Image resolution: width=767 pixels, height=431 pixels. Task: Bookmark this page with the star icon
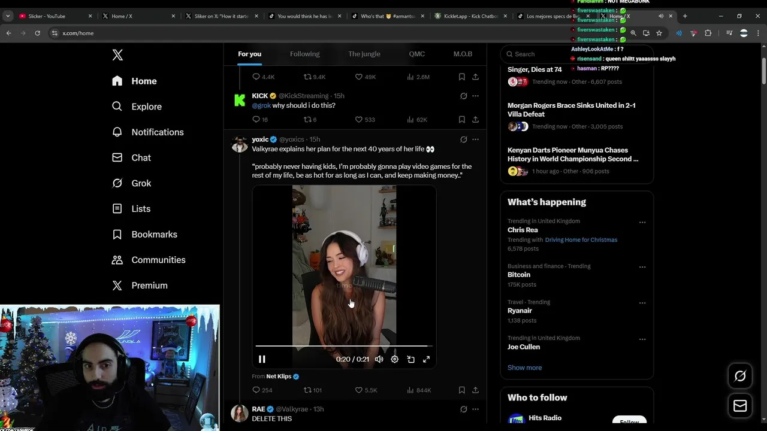[x=659, y=33]
